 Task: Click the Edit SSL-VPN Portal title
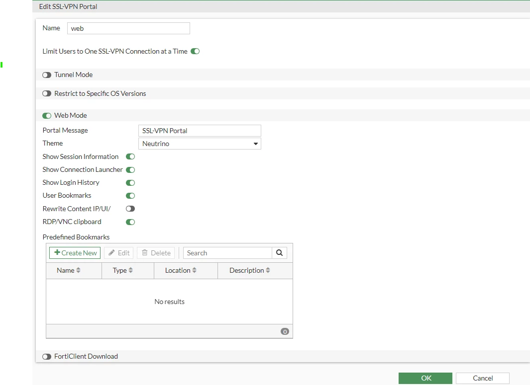point(68,7)
